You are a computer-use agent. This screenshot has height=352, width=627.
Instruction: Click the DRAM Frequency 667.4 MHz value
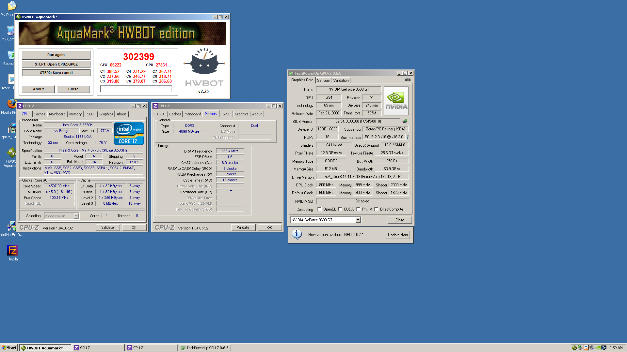(x=230, y=151)
